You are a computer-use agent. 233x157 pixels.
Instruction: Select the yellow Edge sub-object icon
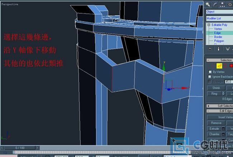(219, 66)
